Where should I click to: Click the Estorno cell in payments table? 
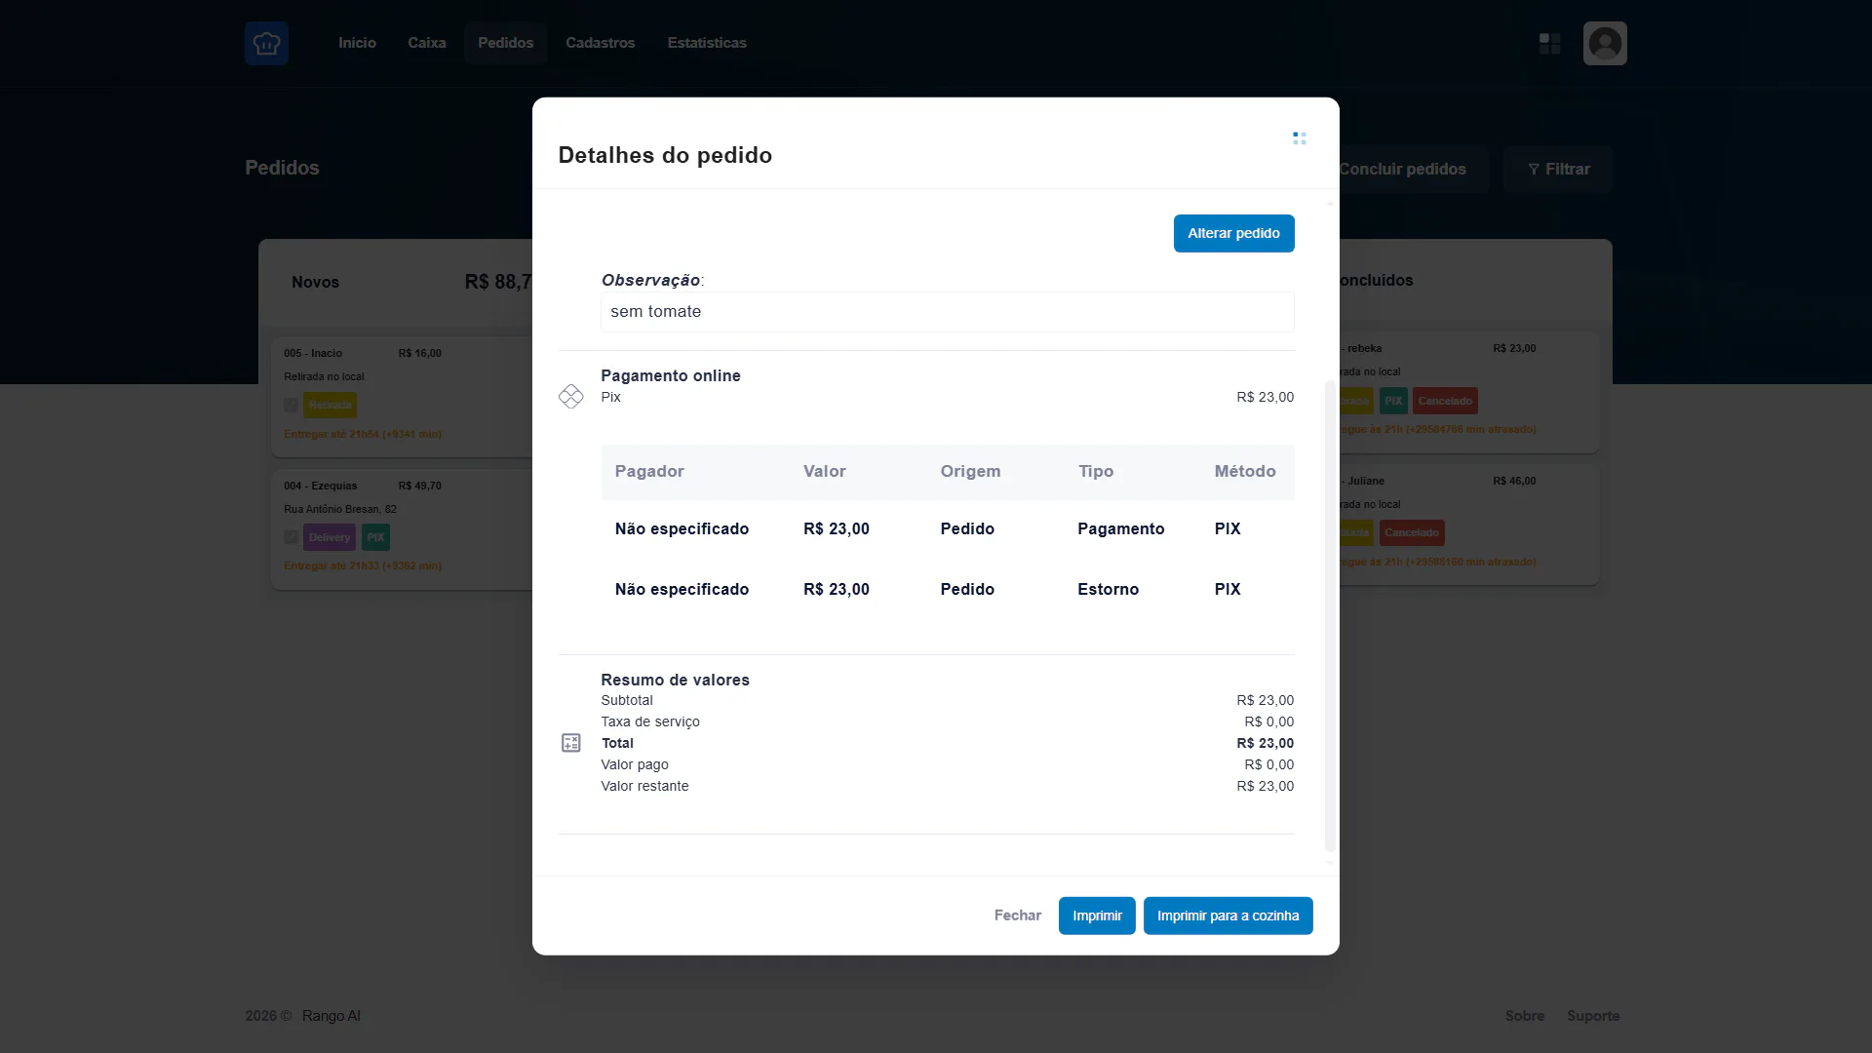[x=1108, y=589]
